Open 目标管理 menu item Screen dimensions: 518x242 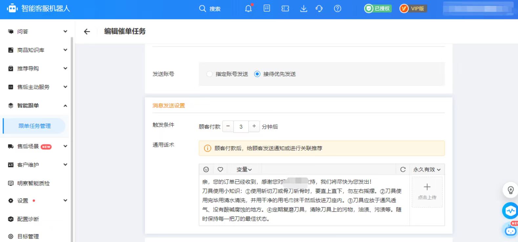28,236
